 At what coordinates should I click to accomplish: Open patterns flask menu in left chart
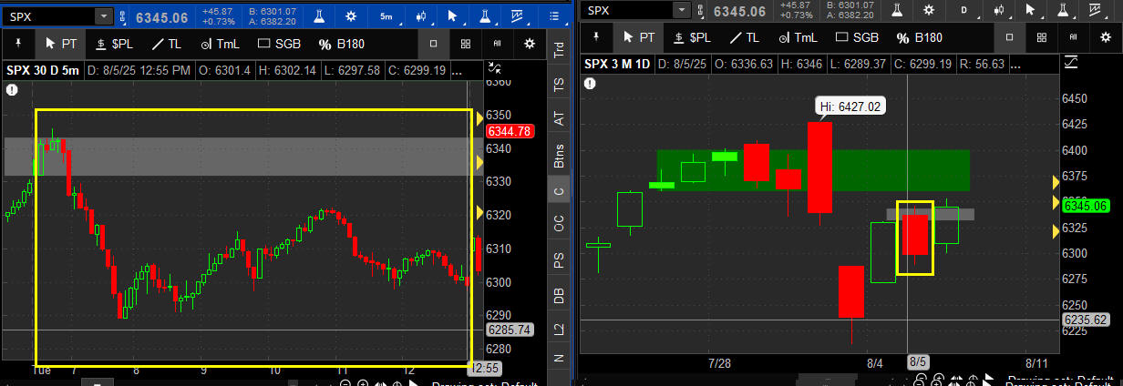click(485, 16)
